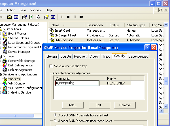Image resolution: width=170 pixels, height=126 pixels.
Task: Click the Community column header
Action: 79,78
